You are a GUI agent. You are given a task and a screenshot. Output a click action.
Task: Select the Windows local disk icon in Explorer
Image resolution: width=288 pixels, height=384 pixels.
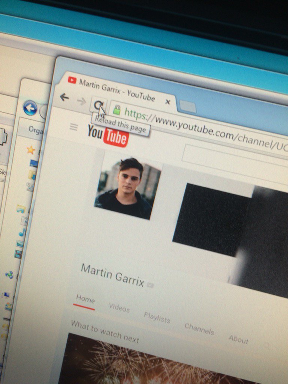point(8,306)
